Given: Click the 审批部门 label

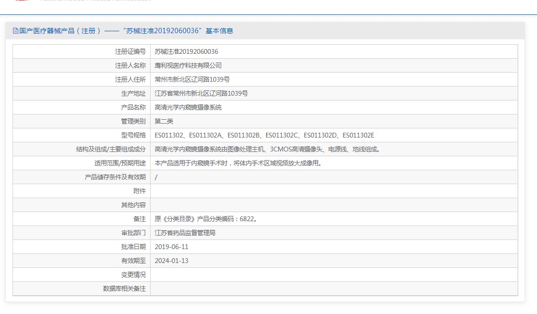Looking at the screenshot, I should click(x=134, y=233).
